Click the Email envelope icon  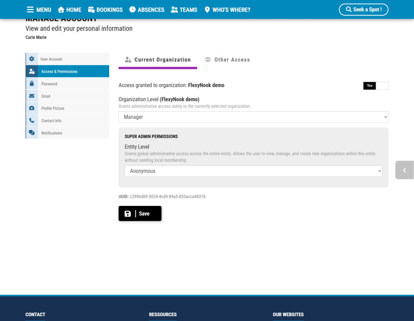(x=32, y=96)
